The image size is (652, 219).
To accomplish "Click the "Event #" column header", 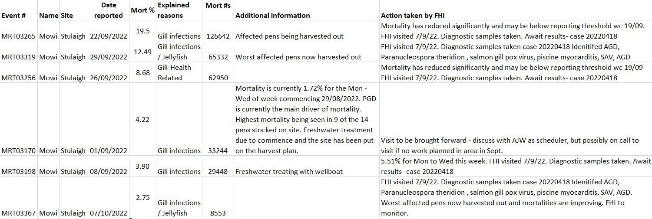I will coord(13,15).
